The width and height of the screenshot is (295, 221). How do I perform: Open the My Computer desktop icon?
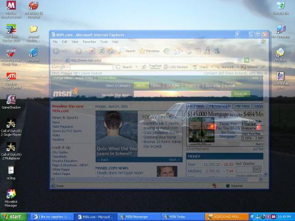[x=281, y=31]
